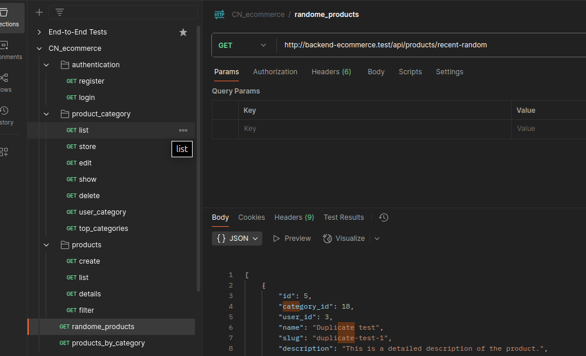The image size is (586, 356).
Task: Open the request Settings tab
Action: (x=449, y=72)
